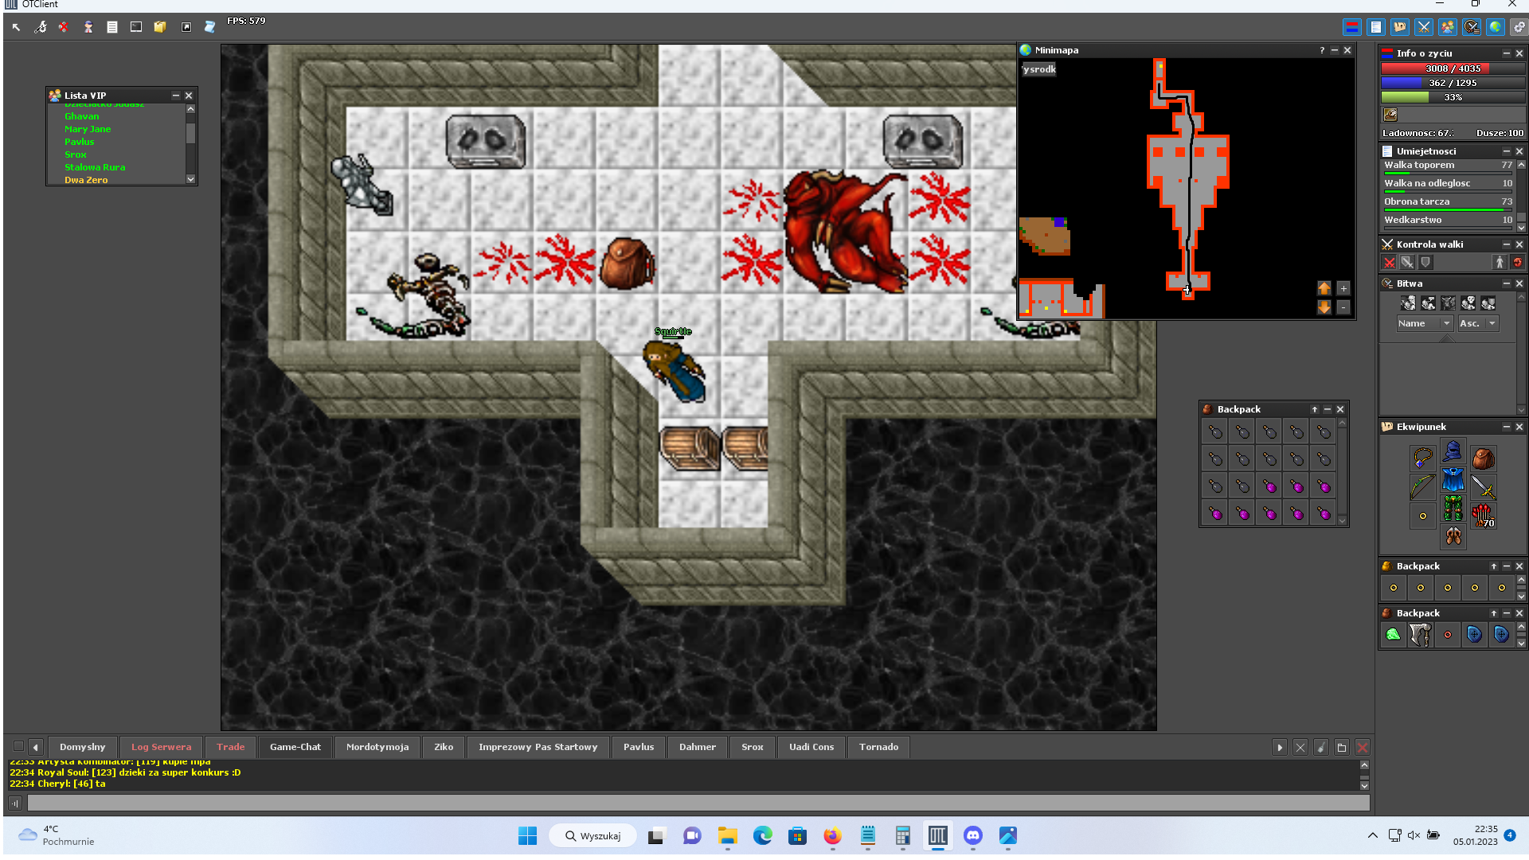Screen dimensions: 1529x860
Task: Click the blue mana bar 362/1295
Action: coord(1453,83)
